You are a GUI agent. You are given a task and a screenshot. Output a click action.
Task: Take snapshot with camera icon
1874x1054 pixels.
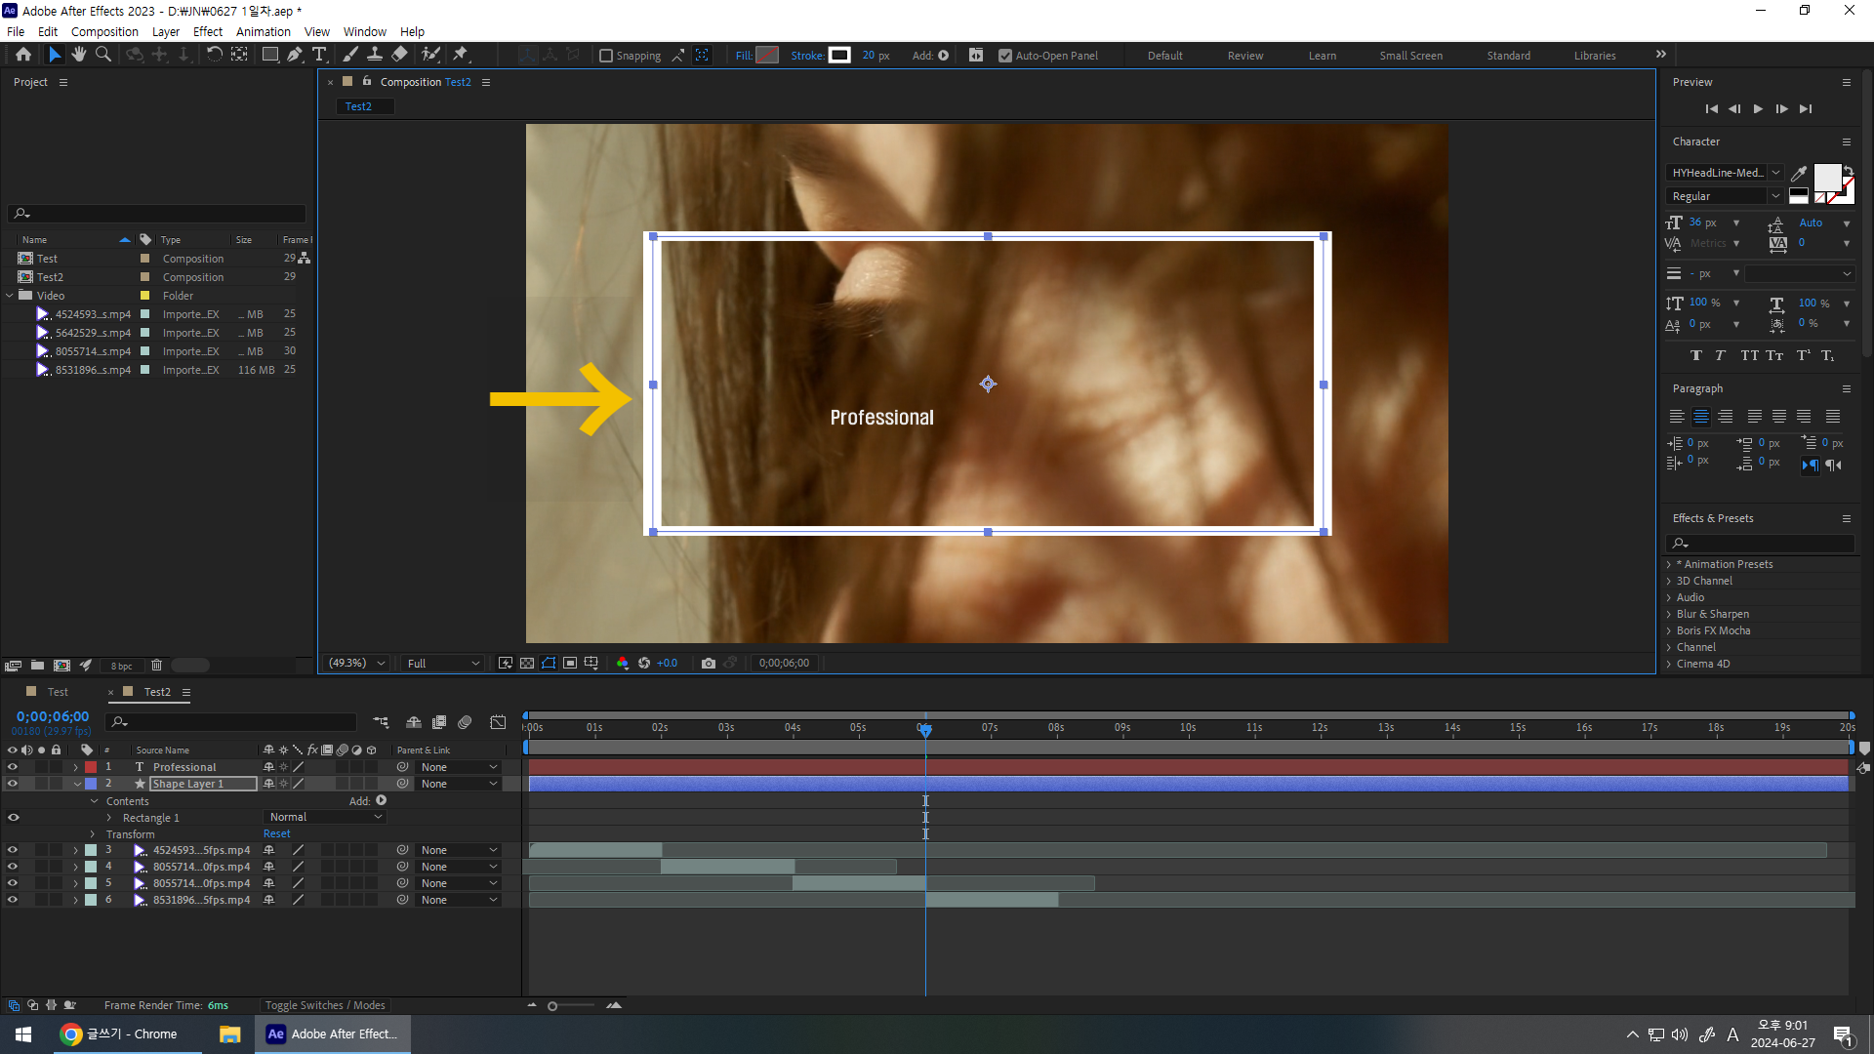[x=709, y=664]
